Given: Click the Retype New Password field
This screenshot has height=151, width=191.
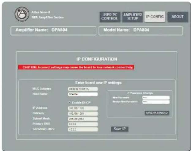Looking at the screenshot, I should coord(156,102).
